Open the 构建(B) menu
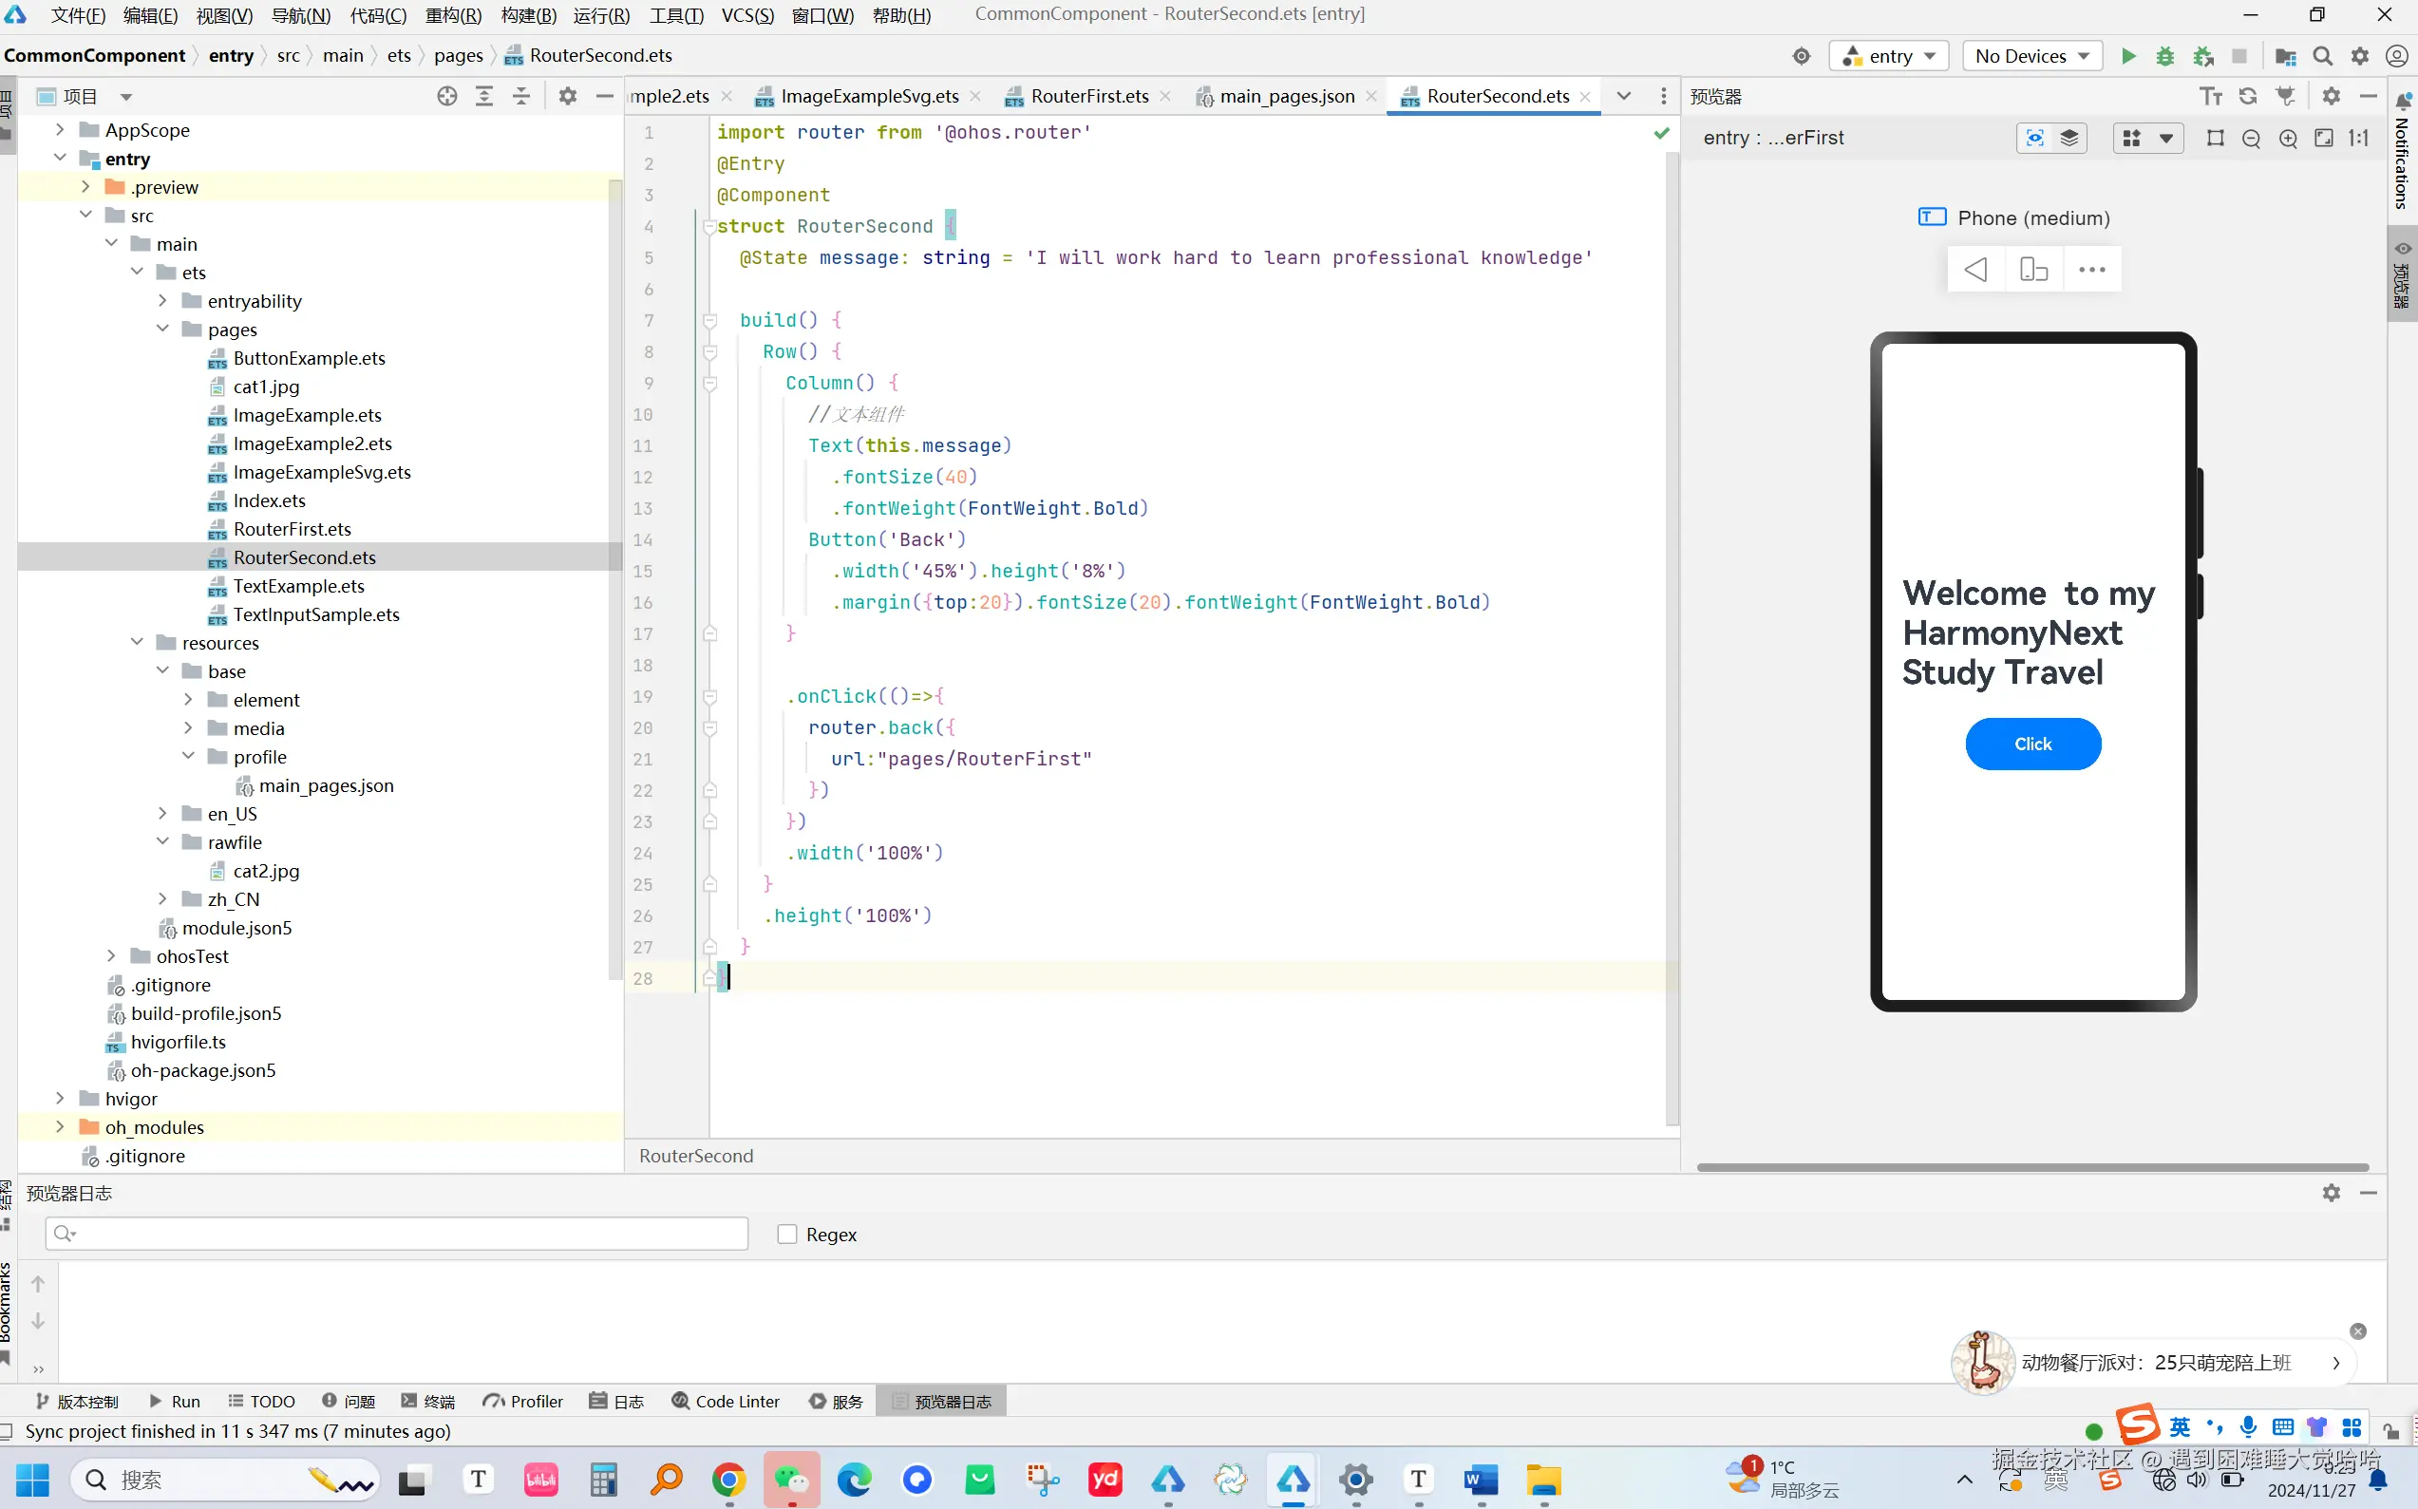This screenshot has width=2418, height=1509. tap(528, 15)
